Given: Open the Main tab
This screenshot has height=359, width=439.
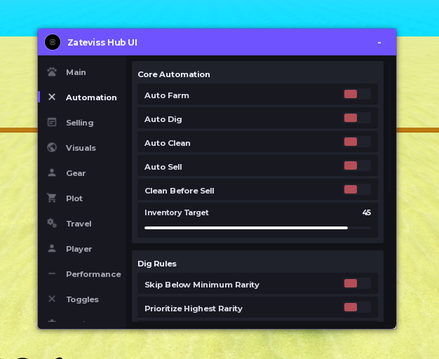Looking at the screenshot, I should click(82, 72).
